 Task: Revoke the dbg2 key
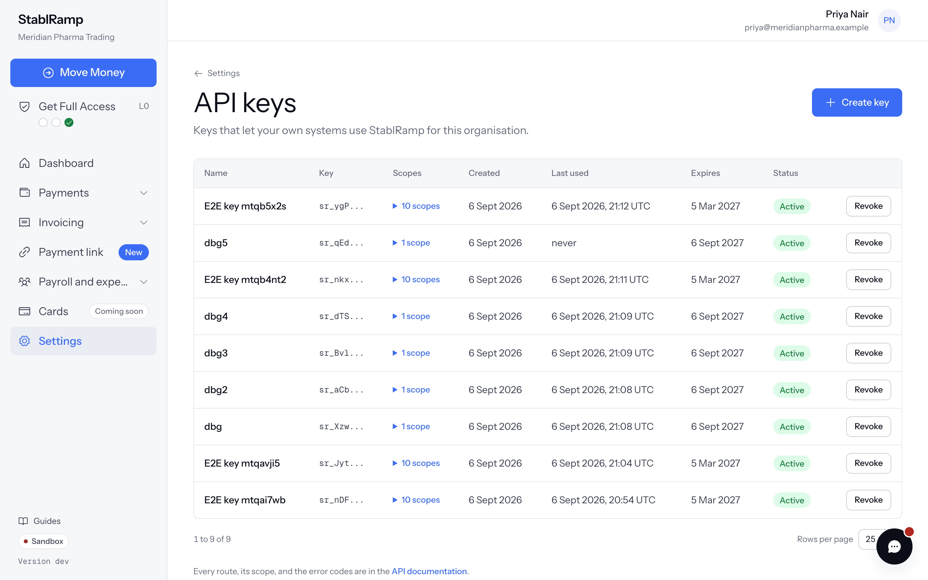868,390
